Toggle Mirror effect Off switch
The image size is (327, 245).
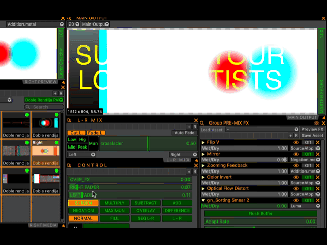[x=308, y=154]
